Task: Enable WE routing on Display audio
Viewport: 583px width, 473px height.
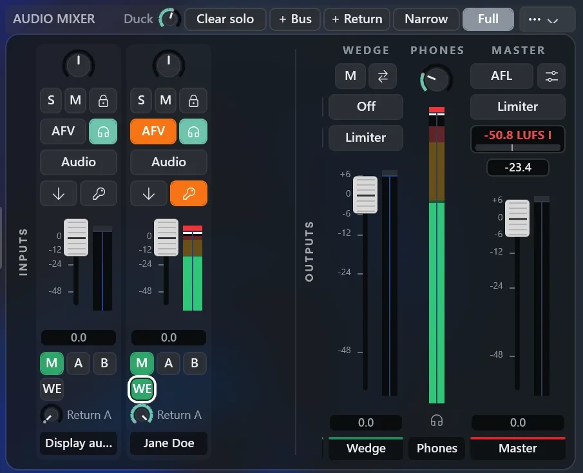Action: click(52, 389)
